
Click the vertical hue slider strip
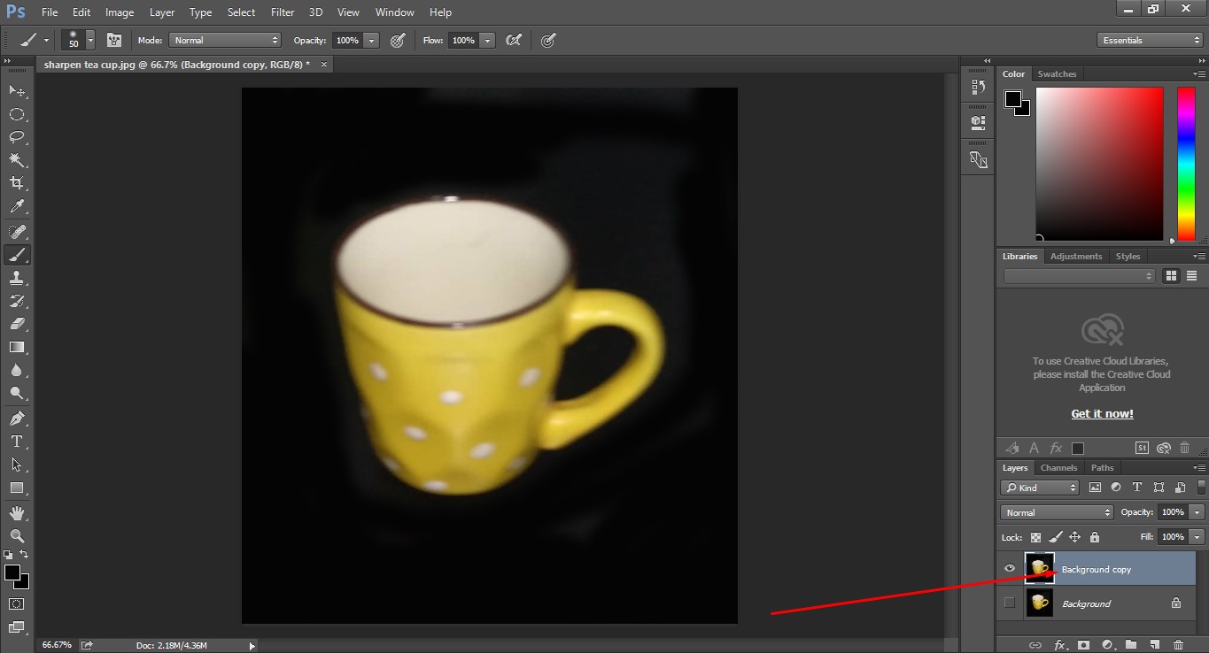(x=1186, y=164)
